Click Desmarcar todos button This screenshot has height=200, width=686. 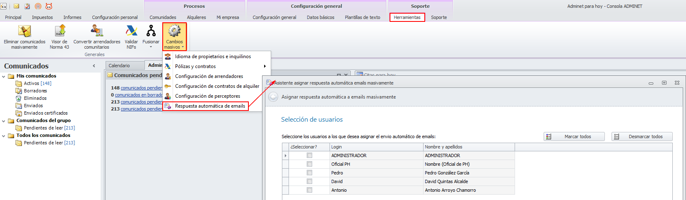(642, 136)
